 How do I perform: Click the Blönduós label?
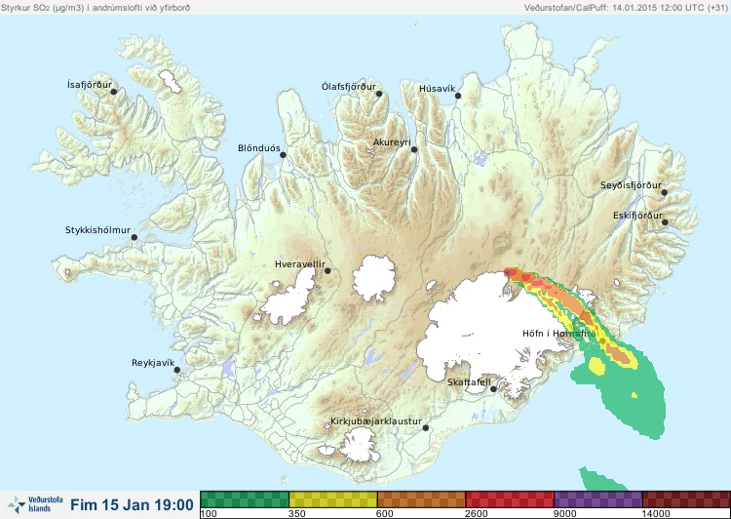[258, 148]
